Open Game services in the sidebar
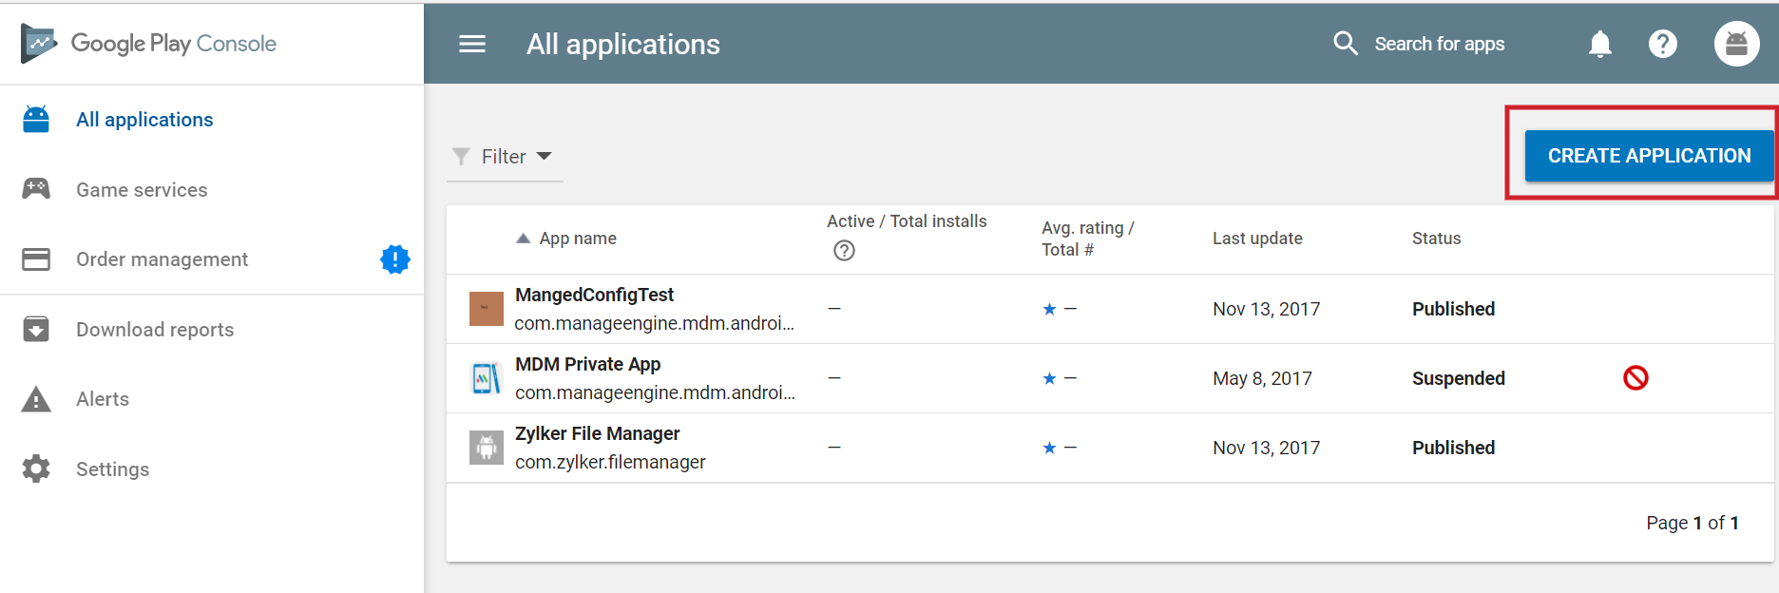Image resolution: width=1779 pixels, height=593 pixels. pyautogui.click(x=142, y=190)
